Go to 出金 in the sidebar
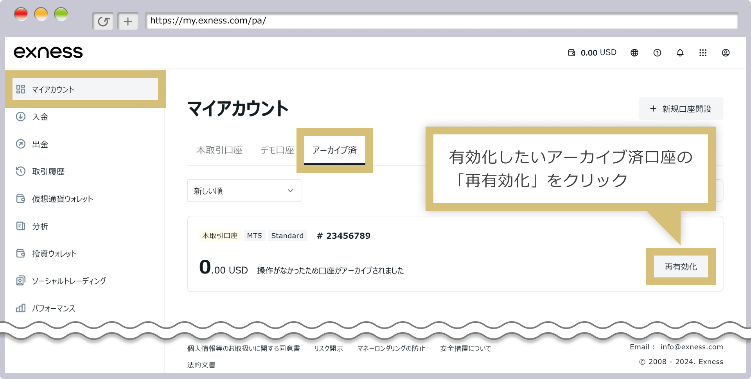The width and height of the screenshot is (751, 379). [x=40, y=144]
